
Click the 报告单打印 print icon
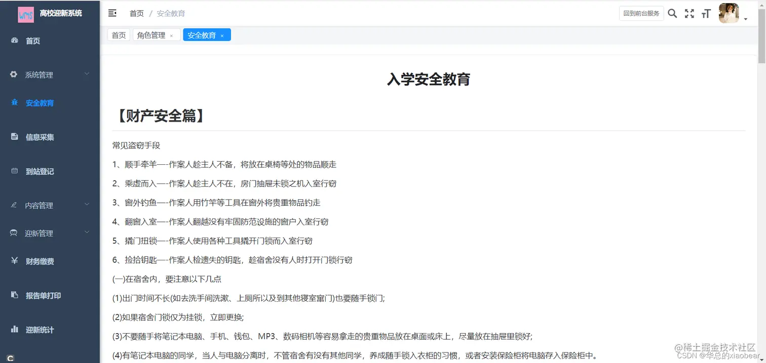click(x=14, y=295)
